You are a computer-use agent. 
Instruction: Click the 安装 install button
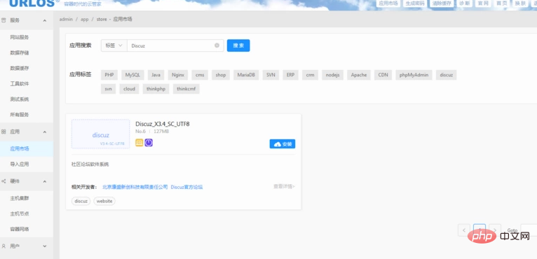(283, 144)
